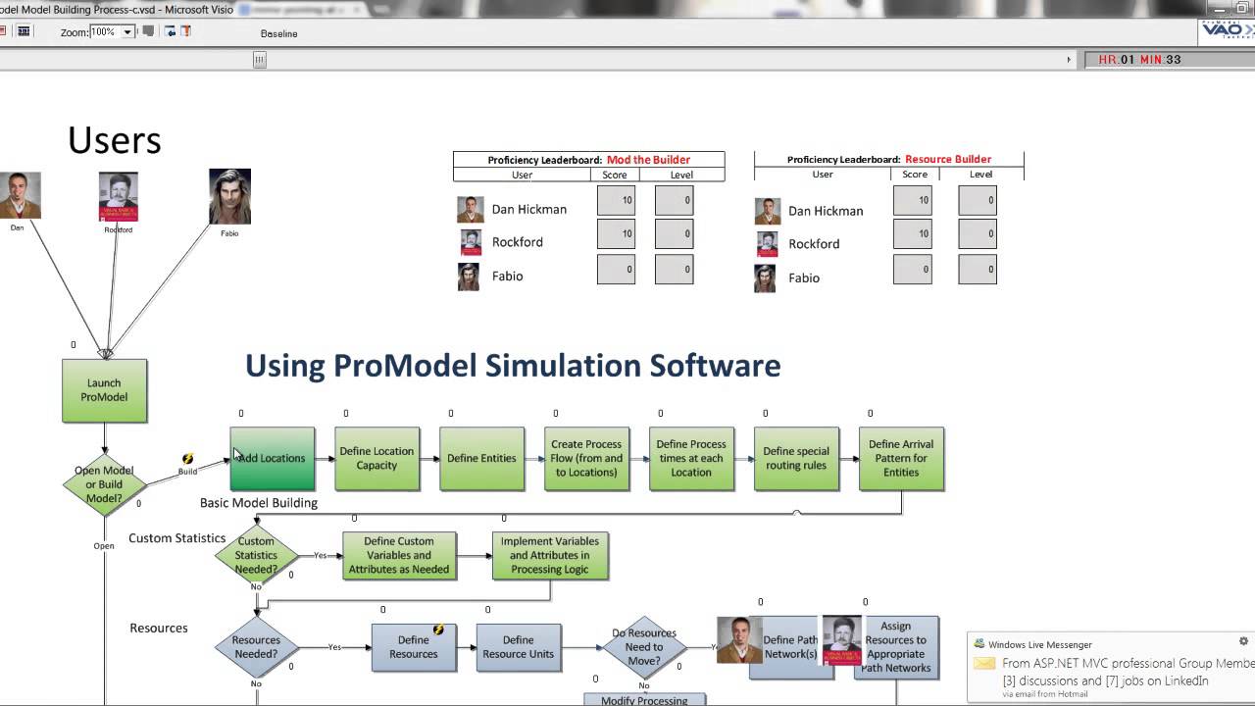Screen dimensions: 1255x706
Task: Click the 'Custom Statistics' row label
Action: pos(177,538)
